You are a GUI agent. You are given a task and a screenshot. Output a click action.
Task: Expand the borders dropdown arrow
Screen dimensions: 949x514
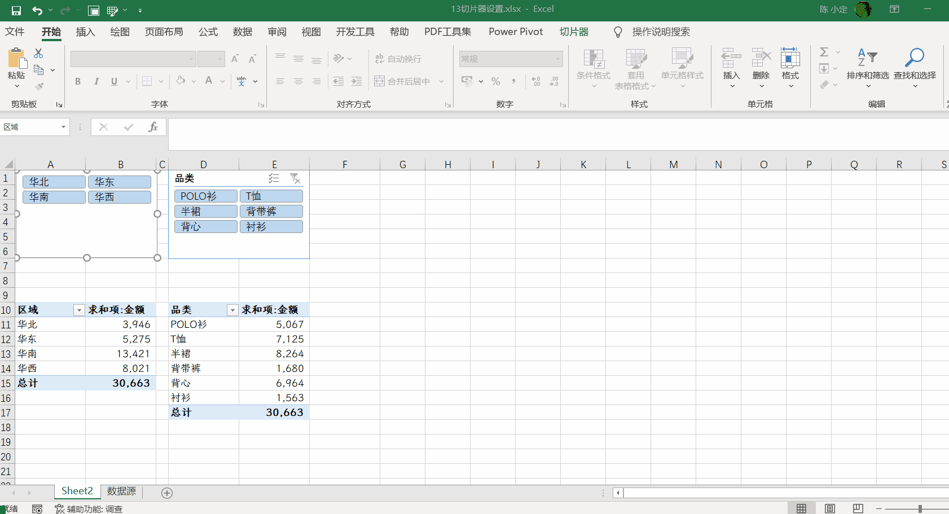(x=161, y=81)
